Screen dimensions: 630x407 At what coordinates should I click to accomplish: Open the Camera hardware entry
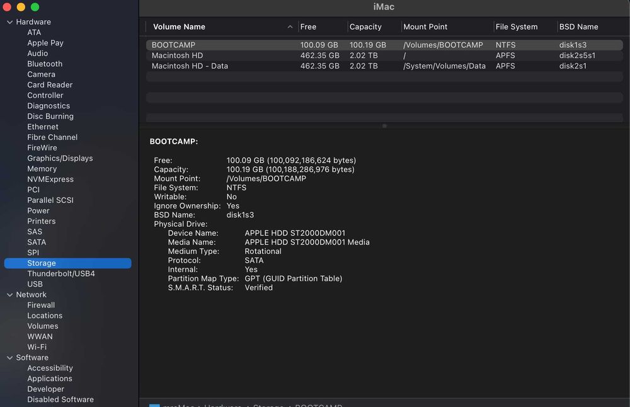41,74
